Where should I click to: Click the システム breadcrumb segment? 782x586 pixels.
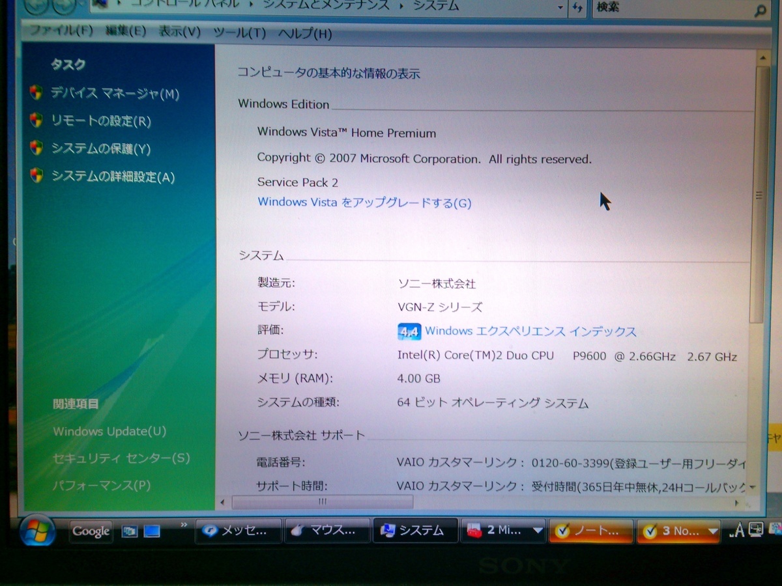coord(435,6)
